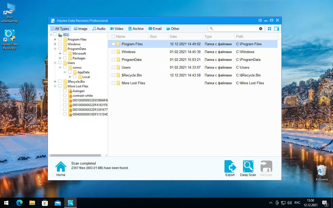Clear the search box with X icon
Viewport: 333px width, 208px height.
(x=260, y=29)
